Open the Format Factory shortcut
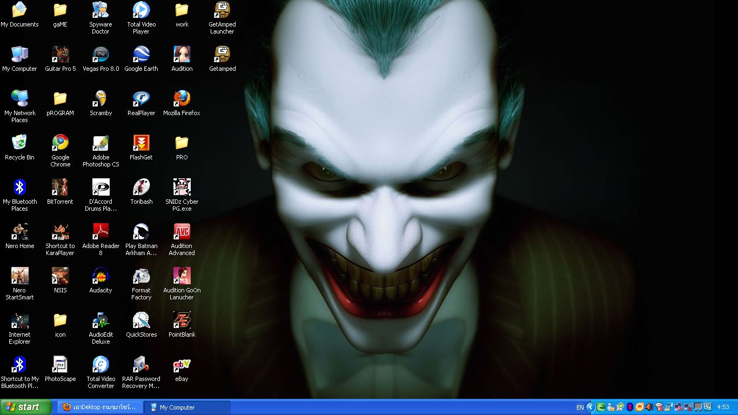The height and width of the screenshot is (415, 738). pyautogui.click(x=141, y=284)
